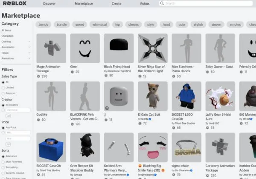This screenshot has width=256, height=179.
Task: Open Cartoony Animation Package thumbnail
Action: (x=220, y=147)
